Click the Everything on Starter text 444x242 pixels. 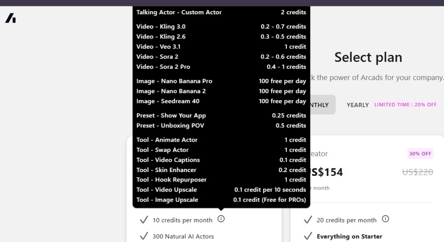coord(349,236)
